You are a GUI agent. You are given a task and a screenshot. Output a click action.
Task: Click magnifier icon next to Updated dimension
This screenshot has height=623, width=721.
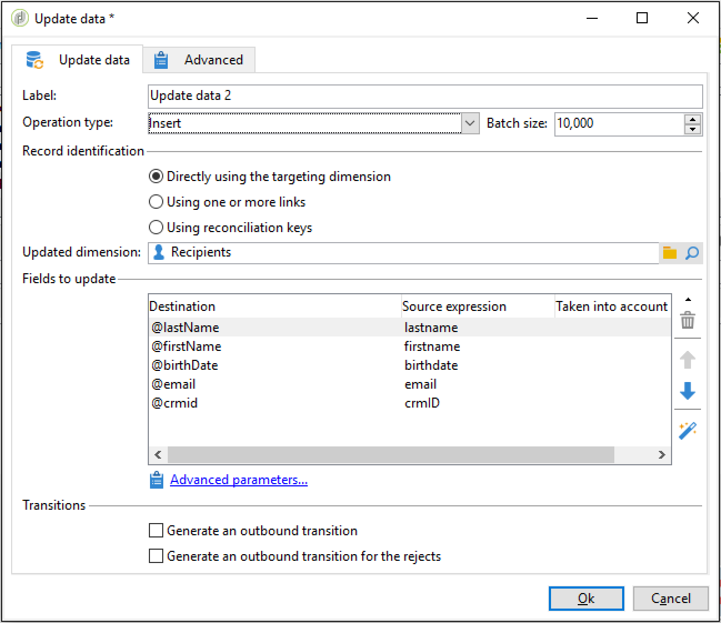tap(692, 253)
